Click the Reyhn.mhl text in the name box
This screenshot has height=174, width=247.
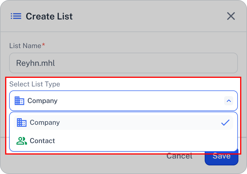pyautogui.click(x=35, y=63)
